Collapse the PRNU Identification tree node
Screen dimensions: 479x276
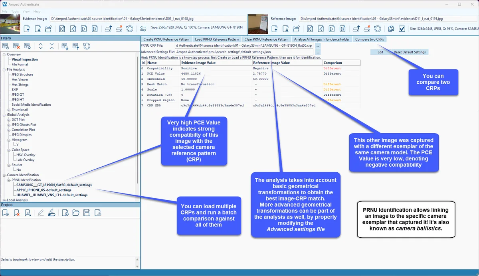tap(9, 180)
